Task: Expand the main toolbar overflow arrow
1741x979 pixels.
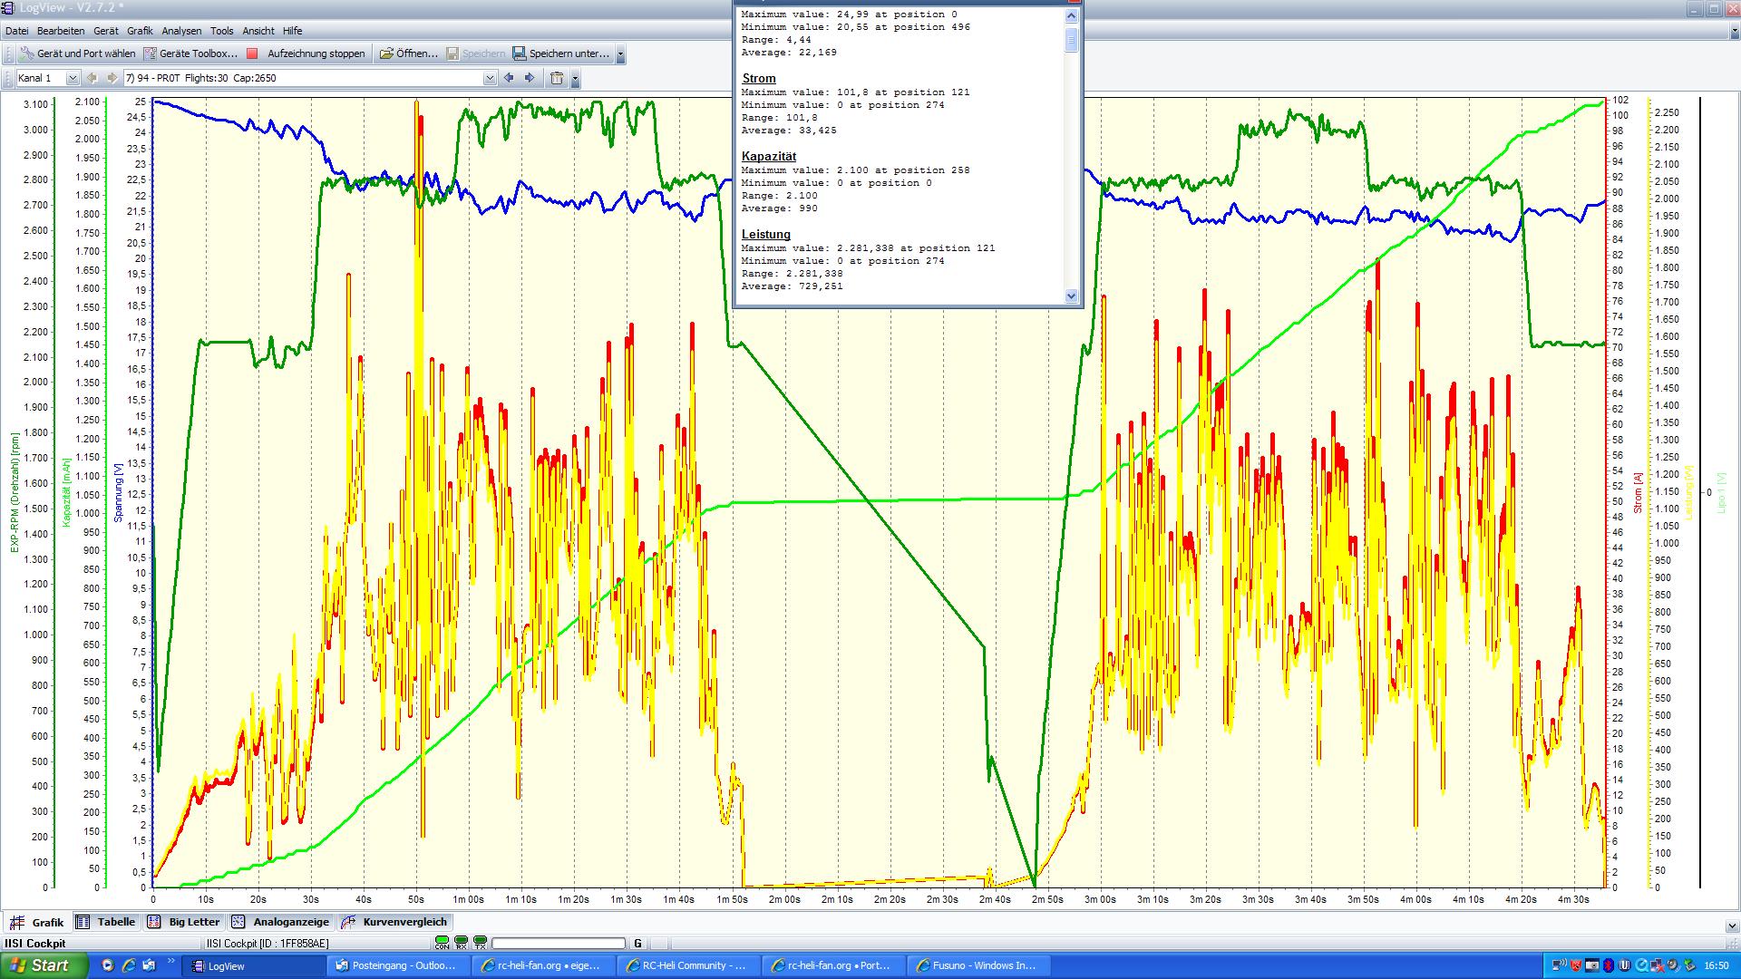Action: tap(620, 54)
